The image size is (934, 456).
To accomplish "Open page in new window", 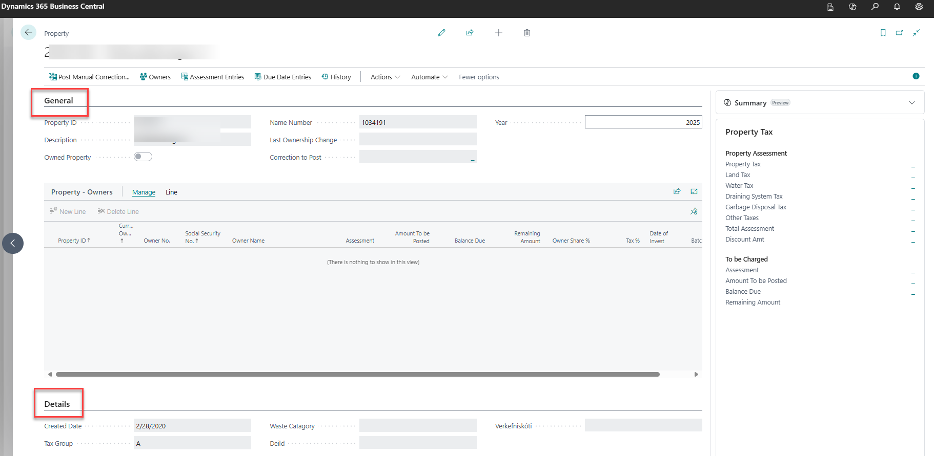I will coord(899,33).
